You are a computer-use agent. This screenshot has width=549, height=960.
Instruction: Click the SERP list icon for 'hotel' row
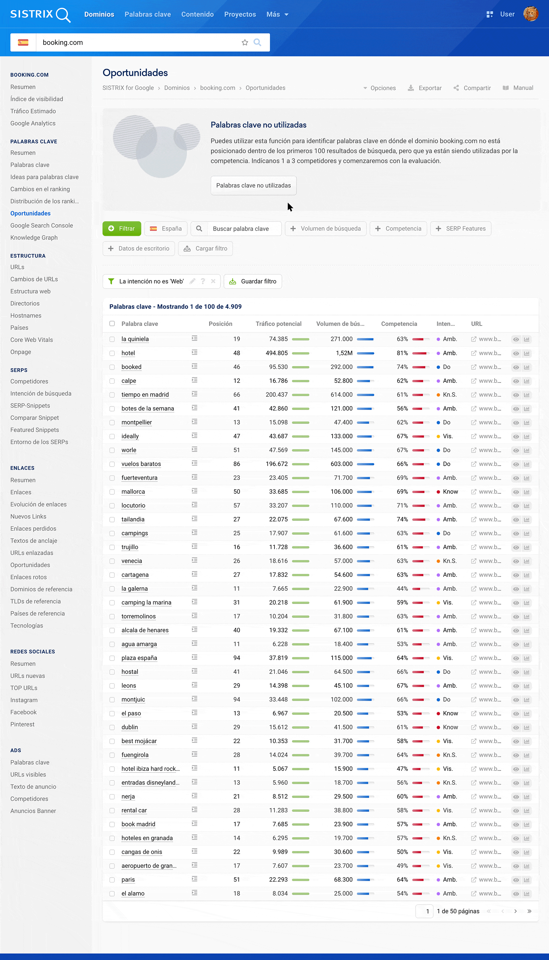pos(194,352)
